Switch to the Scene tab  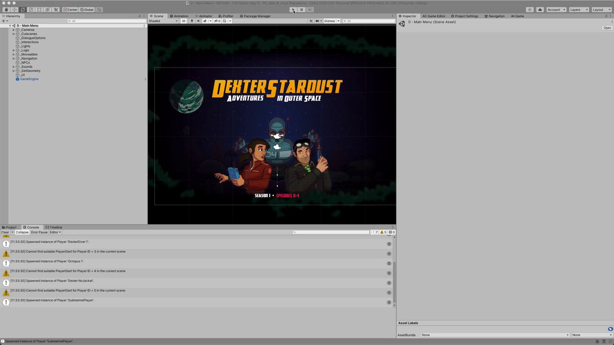pyautogui.click(x=157, y=16)
